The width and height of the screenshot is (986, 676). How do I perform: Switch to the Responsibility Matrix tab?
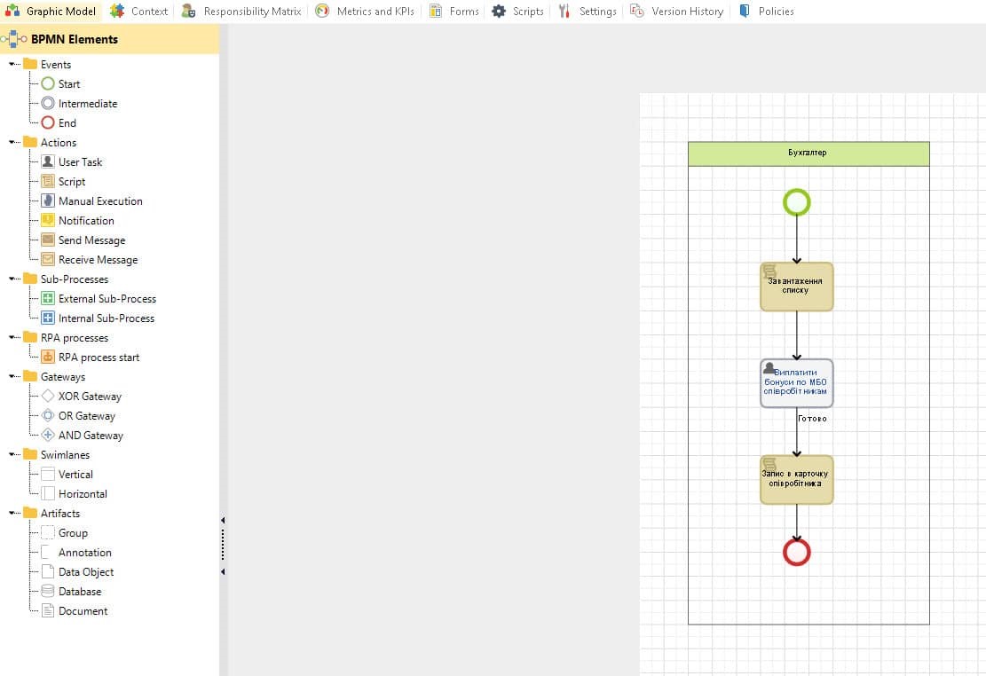click(241, 12)
